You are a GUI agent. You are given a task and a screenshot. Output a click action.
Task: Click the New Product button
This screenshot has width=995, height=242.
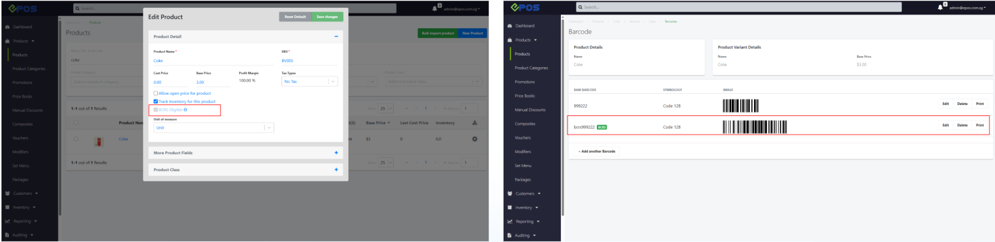click(473, 33)
